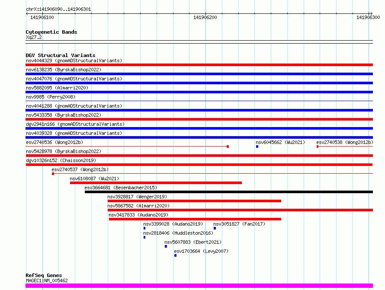Open nsv3417833 (Audano2019) label

[x=138, y=215]
